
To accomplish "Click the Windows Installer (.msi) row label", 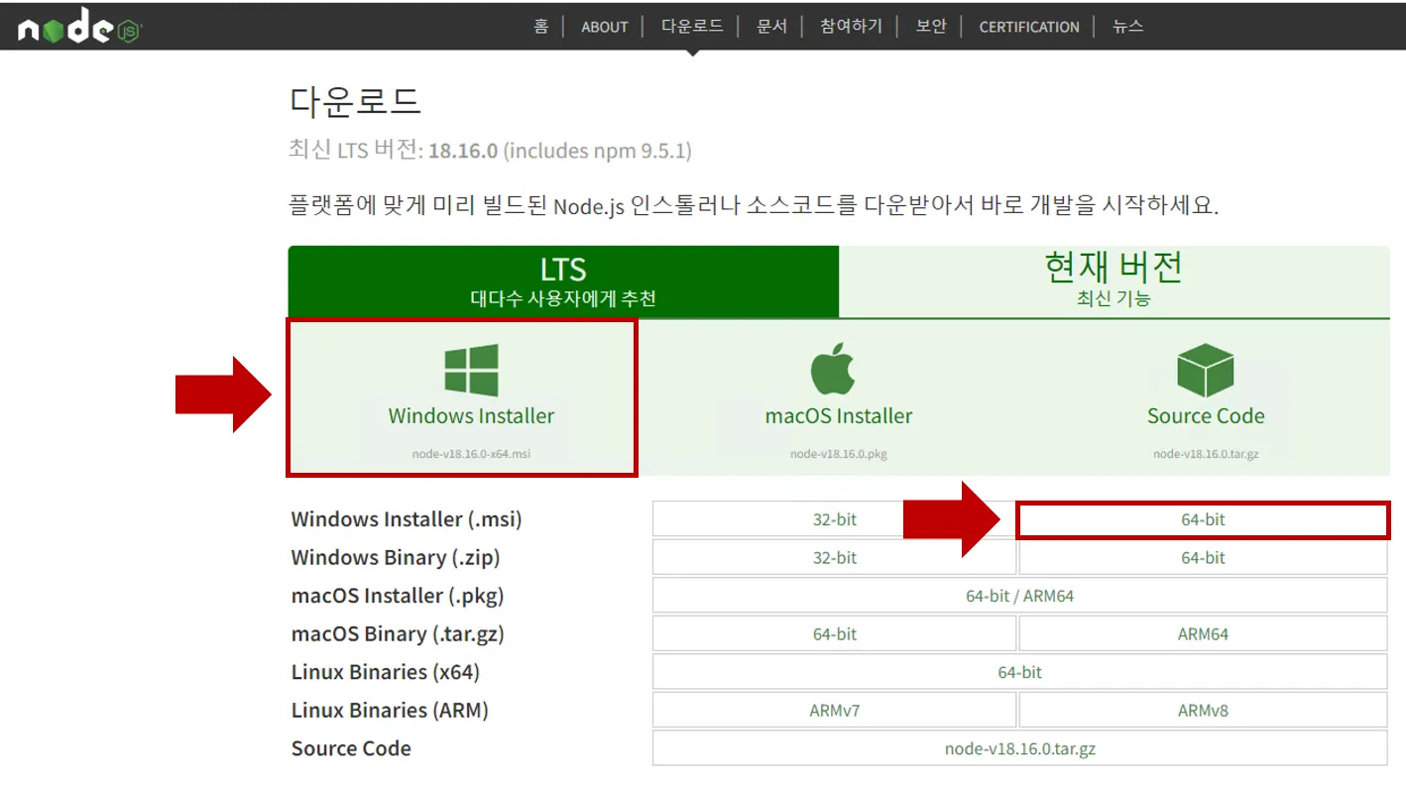I will click(x=407, y=519).
